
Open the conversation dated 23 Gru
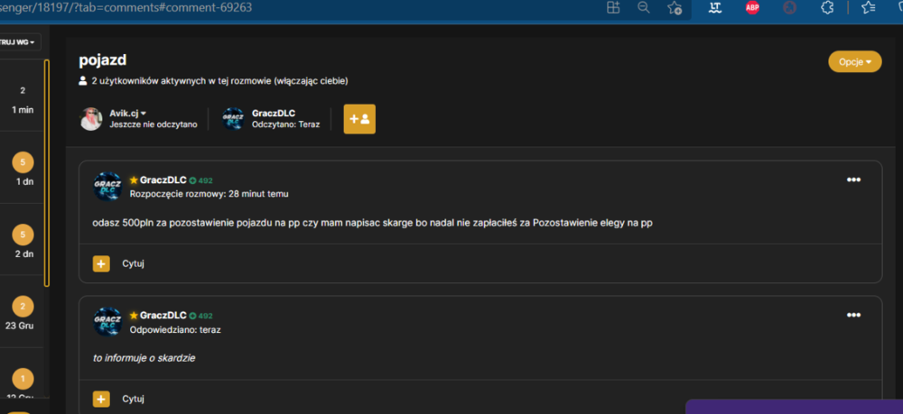click(23, 313)
